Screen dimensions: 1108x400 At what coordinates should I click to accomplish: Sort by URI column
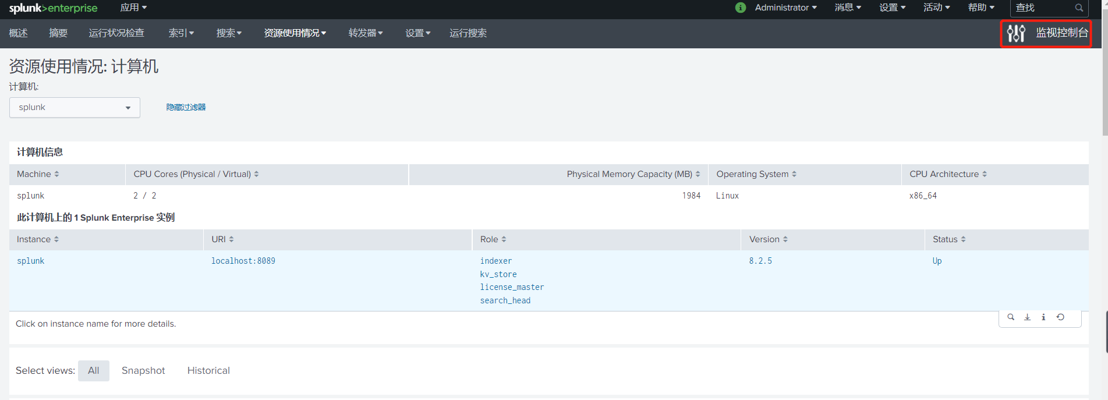pos(222,239)
